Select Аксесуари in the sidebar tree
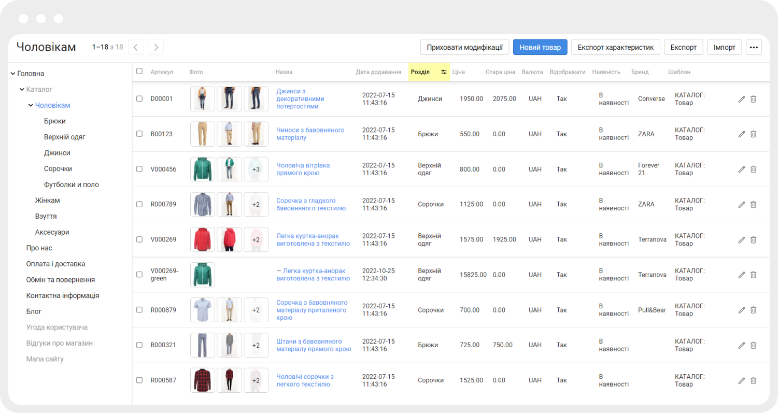 [x=52, y=232]
